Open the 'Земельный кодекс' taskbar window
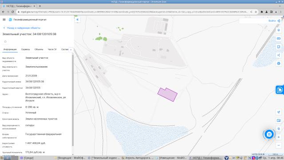 (103, 158)
